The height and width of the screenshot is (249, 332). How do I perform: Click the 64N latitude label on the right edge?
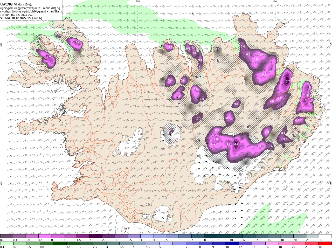(x=331, y=183)
